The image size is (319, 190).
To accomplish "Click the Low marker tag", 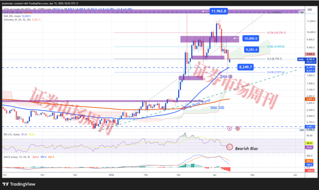I will 302,130.
